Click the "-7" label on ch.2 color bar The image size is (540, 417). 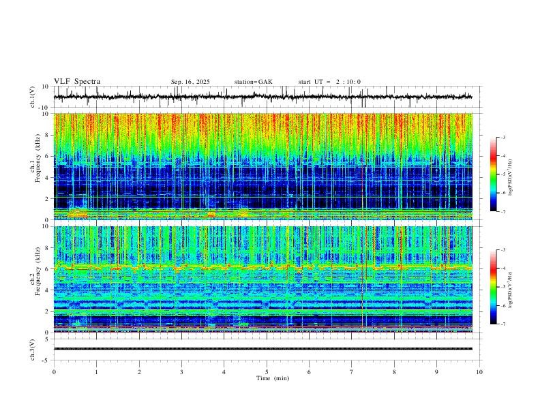[502, 324]
